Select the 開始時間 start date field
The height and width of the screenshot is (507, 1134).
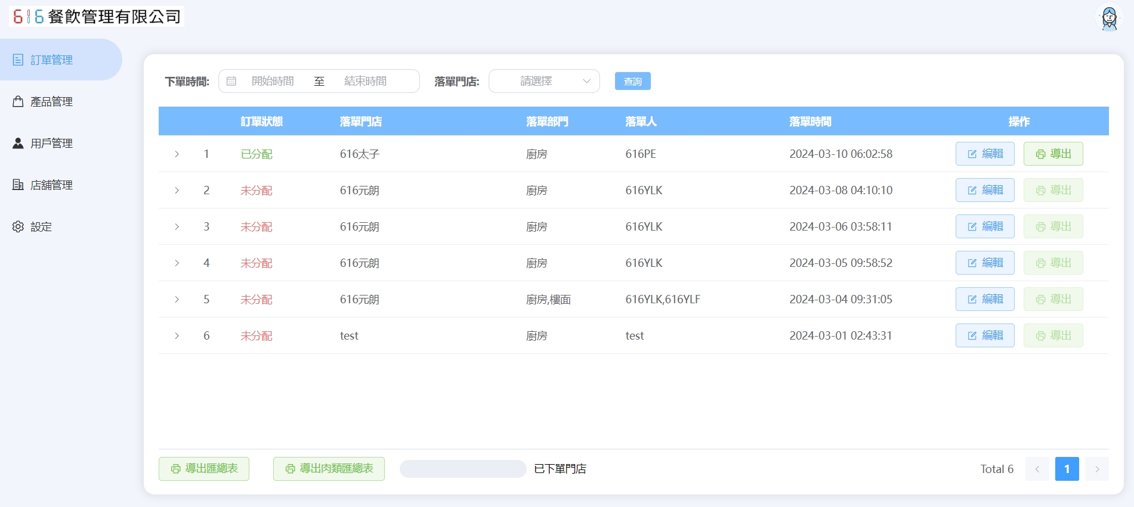273,81
